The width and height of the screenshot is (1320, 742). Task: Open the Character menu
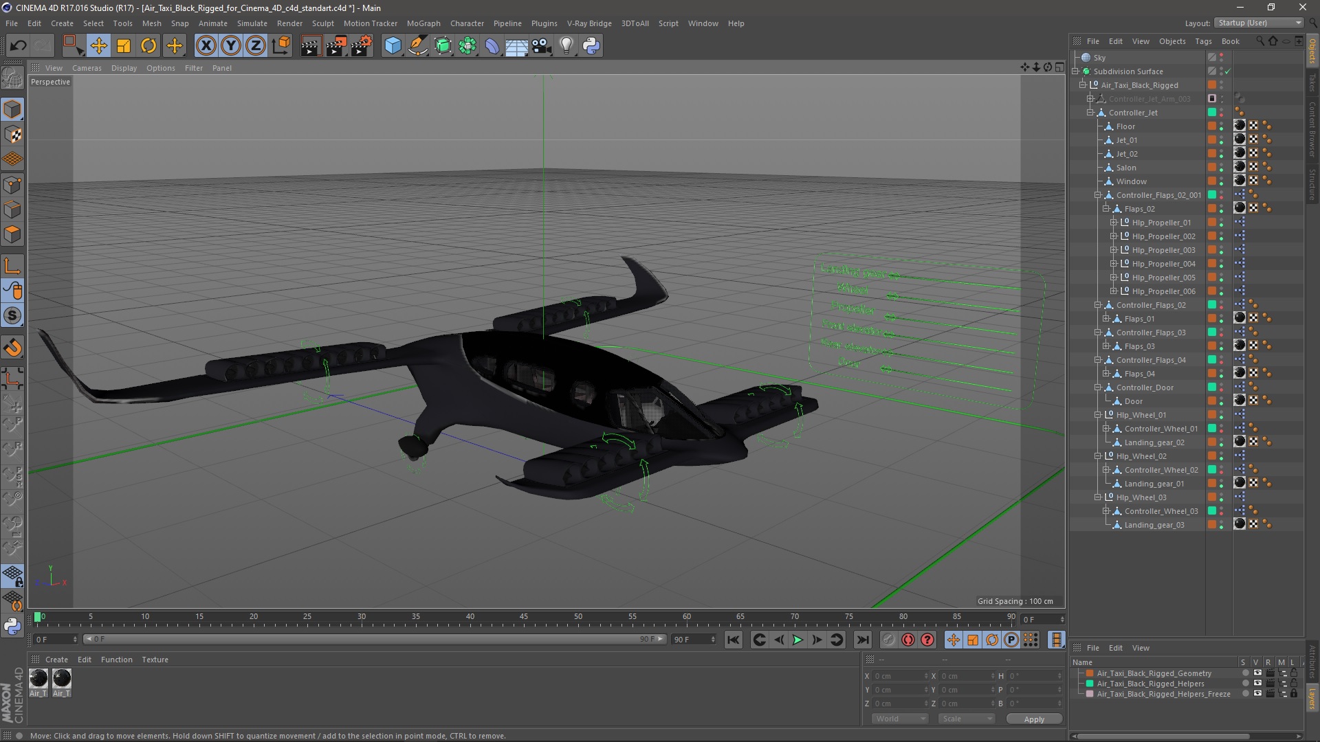click(x=467, y=23)
